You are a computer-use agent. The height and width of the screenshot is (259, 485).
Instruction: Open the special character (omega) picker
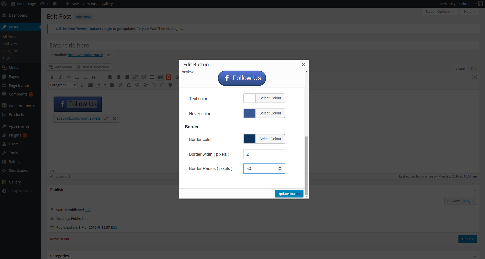click(x=129, y=85)
